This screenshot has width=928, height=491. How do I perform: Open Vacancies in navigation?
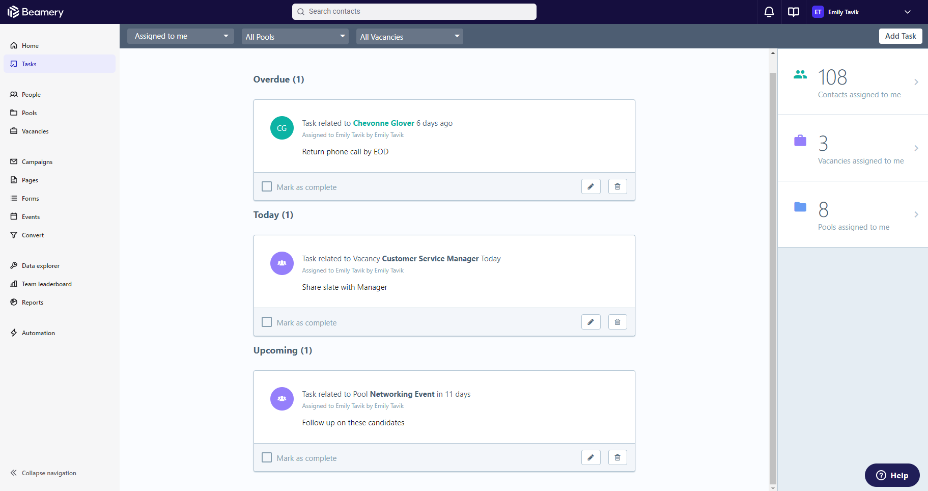coord(60,131)
